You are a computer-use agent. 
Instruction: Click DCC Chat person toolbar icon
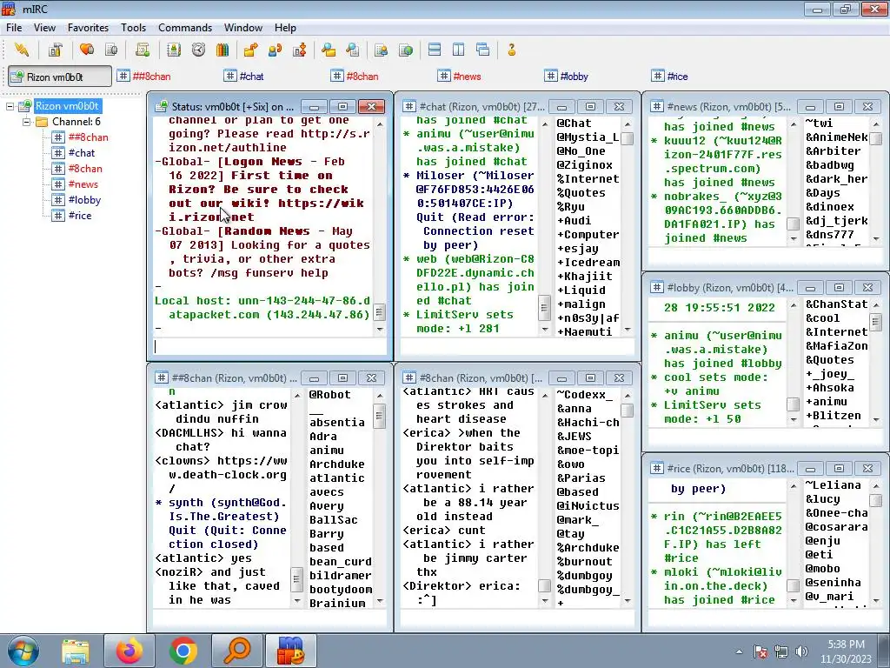(276, 50)
